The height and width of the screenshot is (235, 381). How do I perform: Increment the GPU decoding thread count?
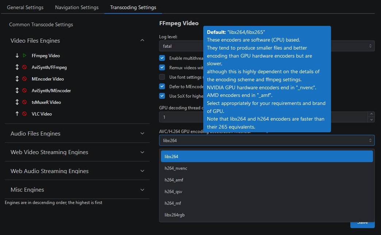pyautogui.click(x=371, y=114)
